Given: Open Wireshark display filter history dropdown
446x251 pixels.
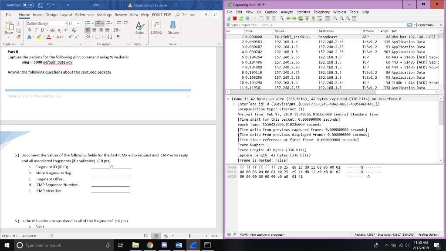Looking at the screenshot, I should point(415,25).
